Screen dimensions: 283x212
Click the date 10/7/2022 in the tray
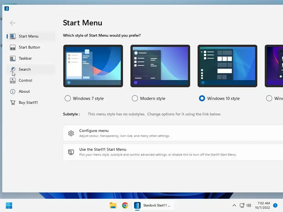262,208
